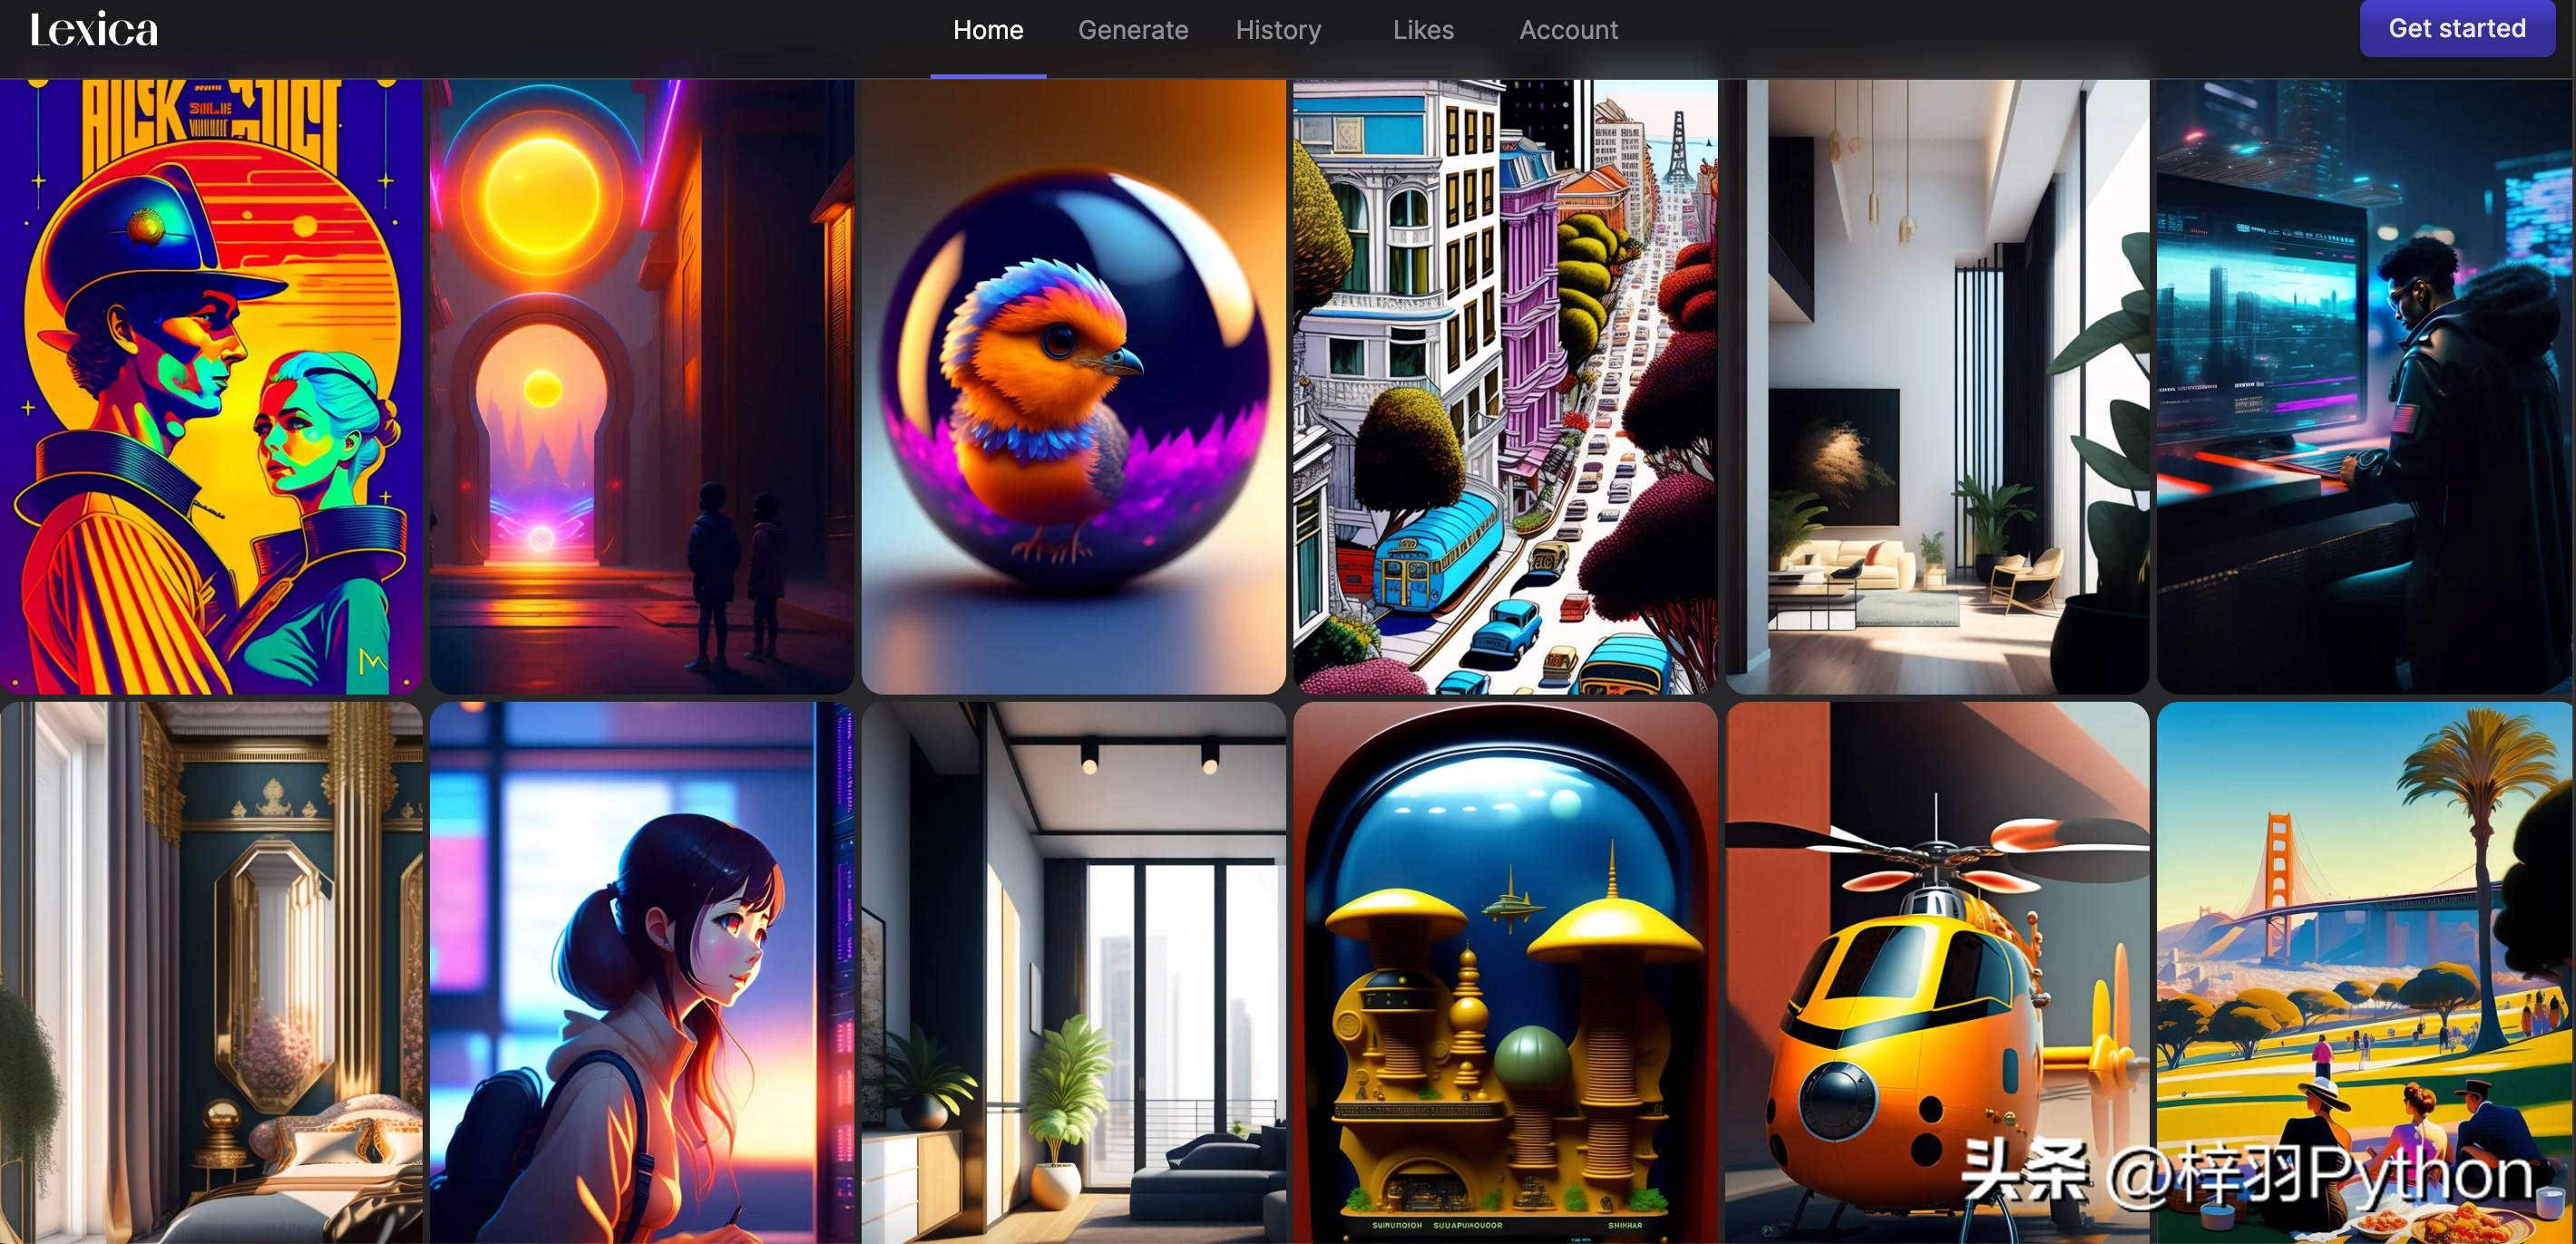
Task: Open the Account tab
Action: tap(1568, 30)
